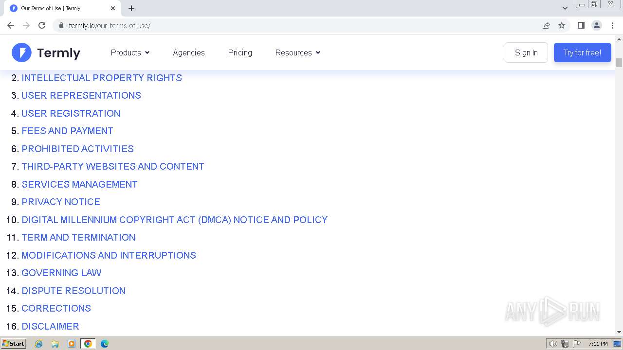Viewport: 623px width, 350px height.
Task: Expand the Resources dropdown menu
Action: coord(298,52)
